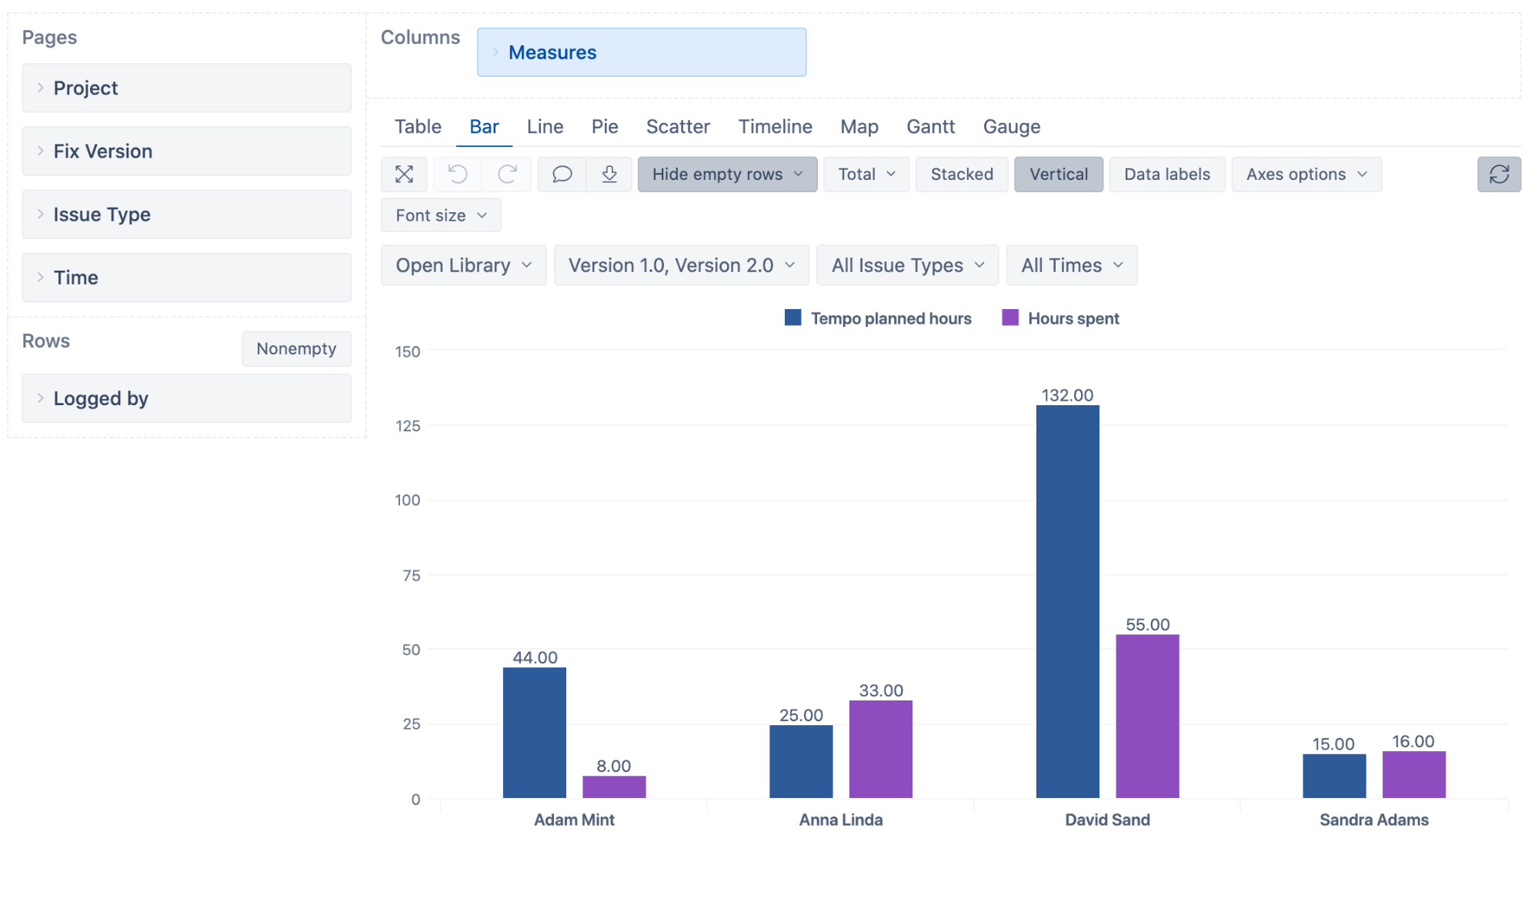Image resolution: width=1538 pixels, height=908 pixels.
Task: Click the Nonempty rows button
Action: pyautogui.click(x=296, y=348)
